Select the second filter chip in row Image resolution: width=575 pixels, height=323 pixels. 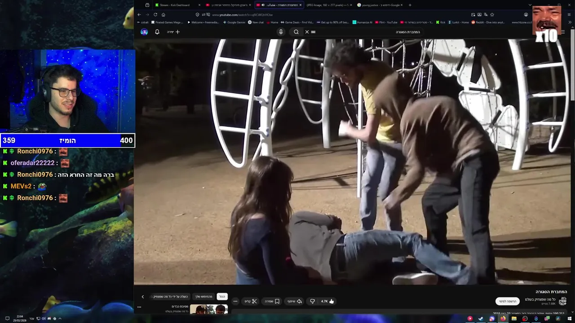point(203,297)
